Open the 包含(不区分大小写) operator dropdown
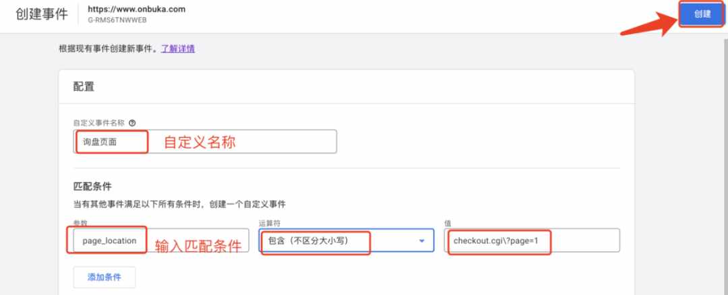 pos(346,240)
